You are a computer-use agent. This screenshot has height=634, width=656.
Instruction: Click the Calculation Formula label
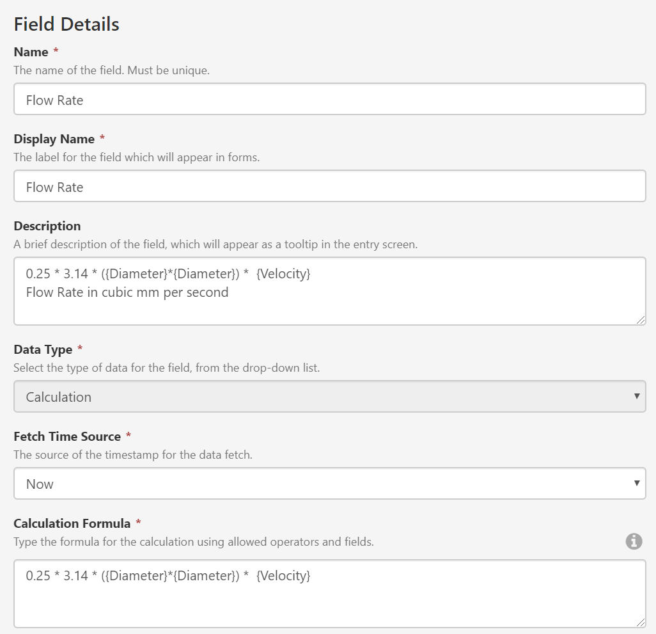click(72, 523)
